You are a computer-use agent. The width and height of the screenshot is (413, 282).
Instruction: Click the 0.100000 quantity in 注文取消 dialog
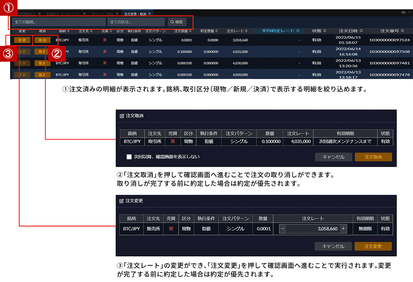coord(271,141)
